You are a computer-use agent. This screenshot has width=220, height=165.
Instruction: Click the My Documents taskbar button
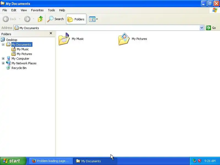95,161
